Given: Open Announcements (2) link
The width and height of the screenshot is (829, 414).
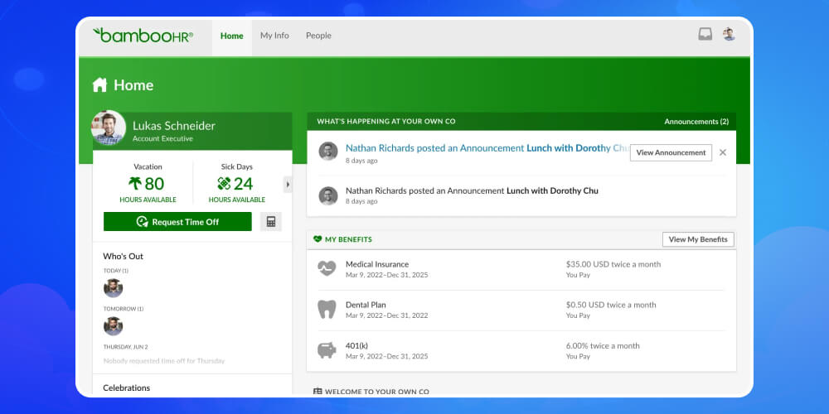Looking at the screenshot, I should pos(696,122).
